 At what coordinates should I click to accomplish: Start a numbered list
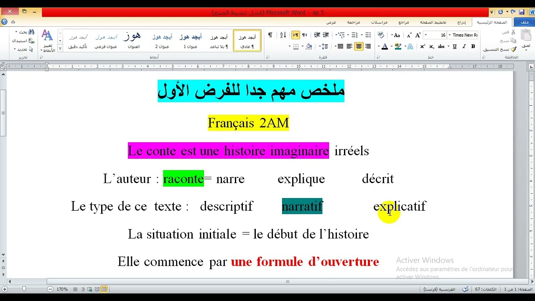[354, 35]
